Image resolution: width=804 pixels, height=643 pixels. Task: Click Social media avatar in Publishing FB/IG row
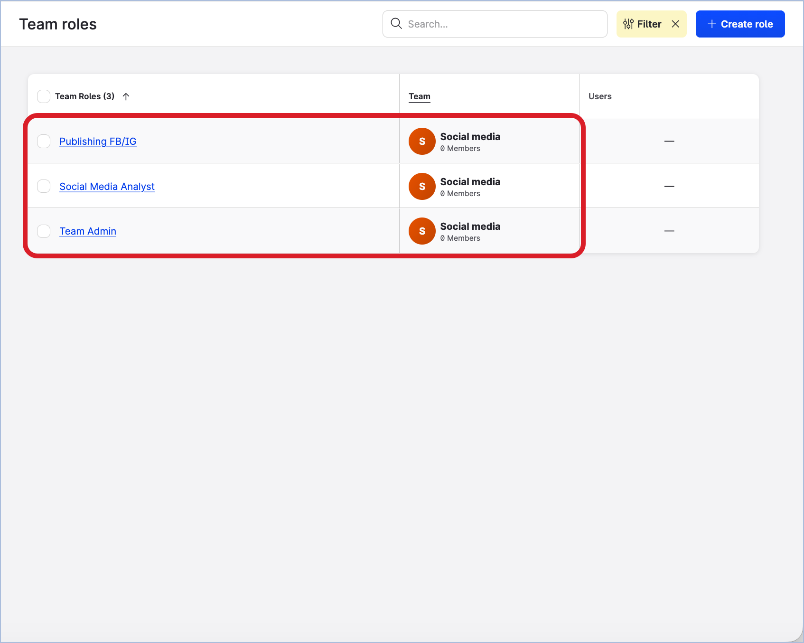[422, 142]
